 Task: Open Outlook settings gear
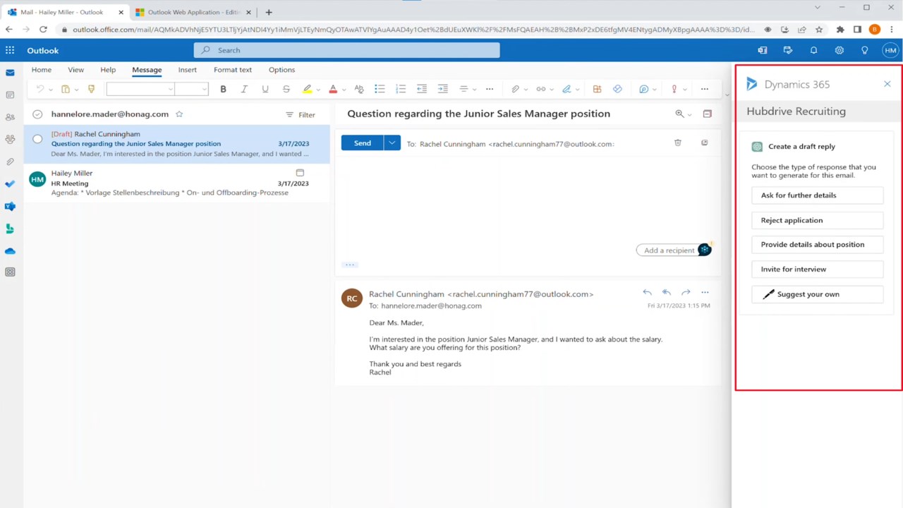[x=839, y=50]
